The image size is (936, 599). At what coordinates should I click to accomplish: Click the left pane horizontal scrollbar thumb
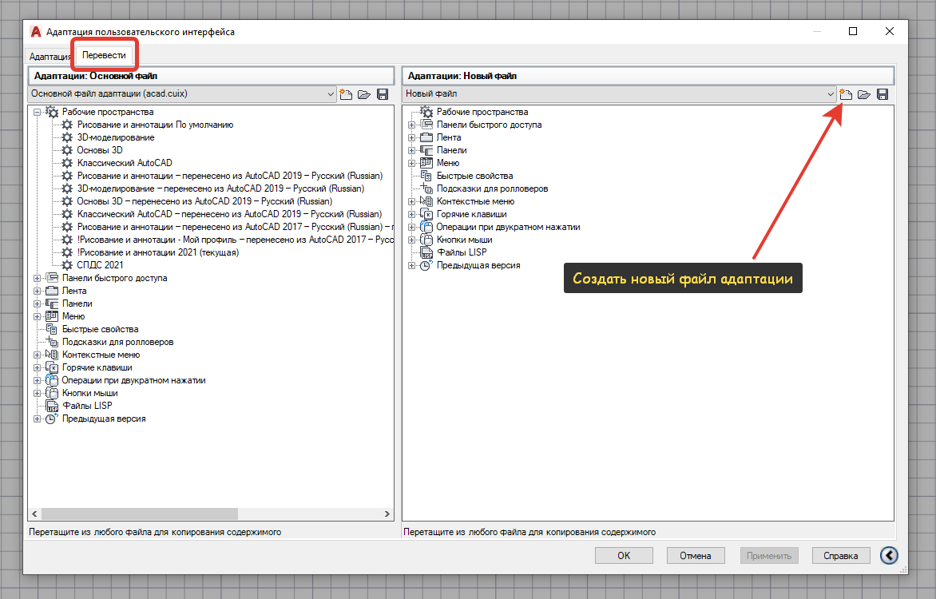tap(139, 514)
